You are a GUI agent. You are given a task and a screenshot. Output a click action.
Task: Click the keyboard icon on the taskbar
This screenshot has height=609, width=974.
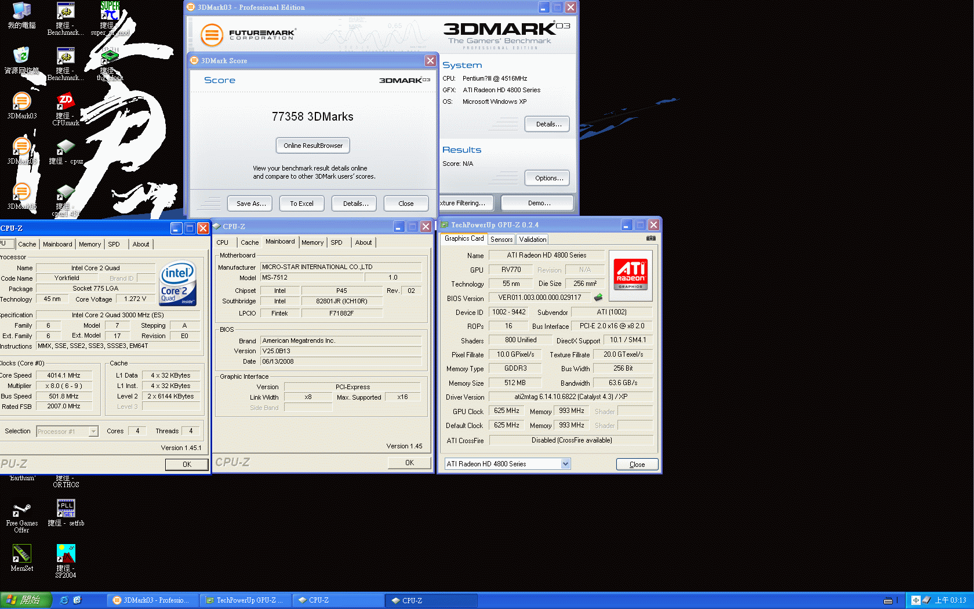(888, 600)
